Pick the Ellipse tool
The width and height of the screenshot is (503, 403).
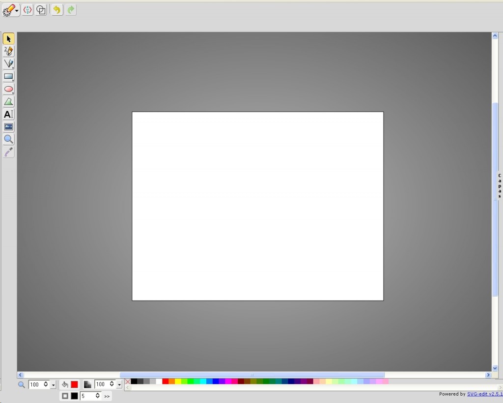coord(8,89)
